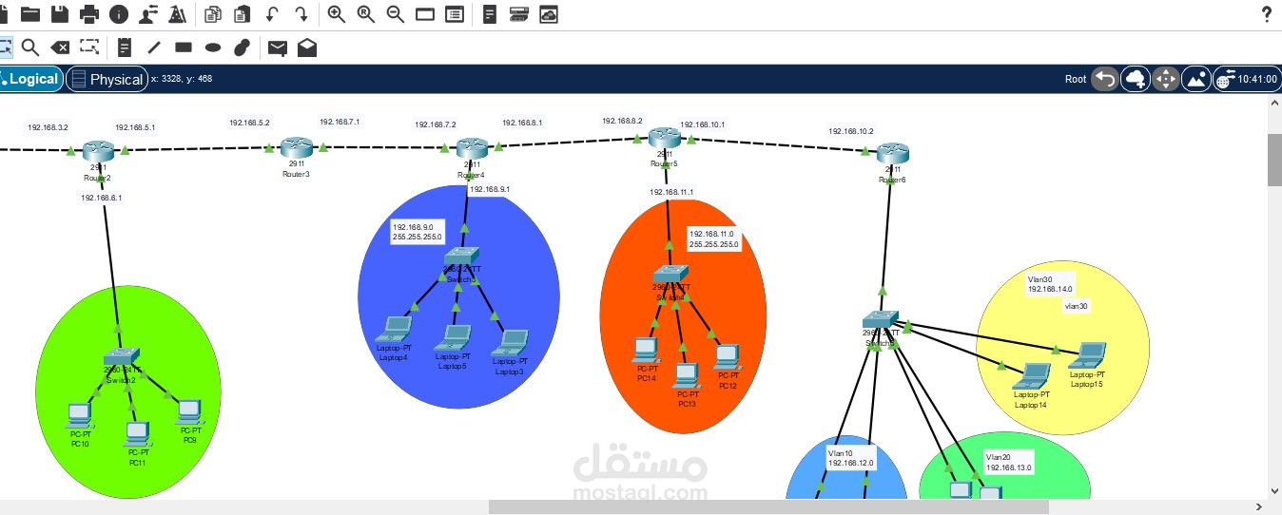Select the Resize Shape tool
1282x515 pixels.
pos(89,46)
